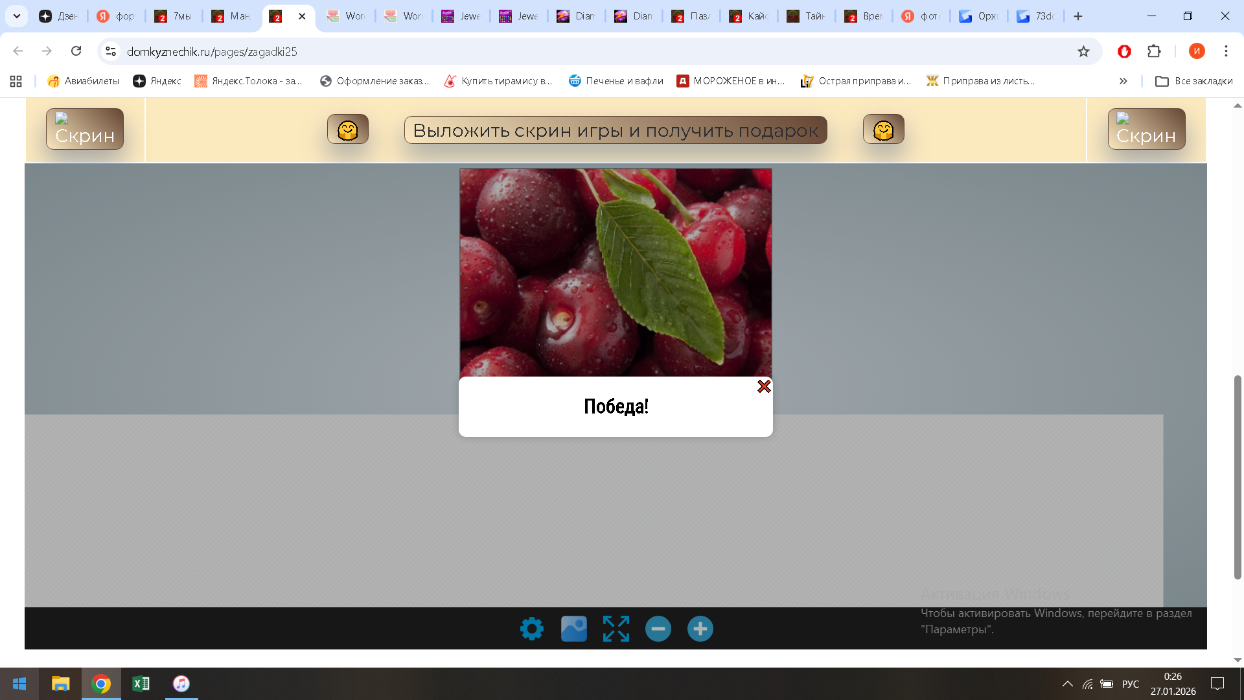Open the game settings gear icon
This screenshot has width=1244, height=700.
point(531,629)
